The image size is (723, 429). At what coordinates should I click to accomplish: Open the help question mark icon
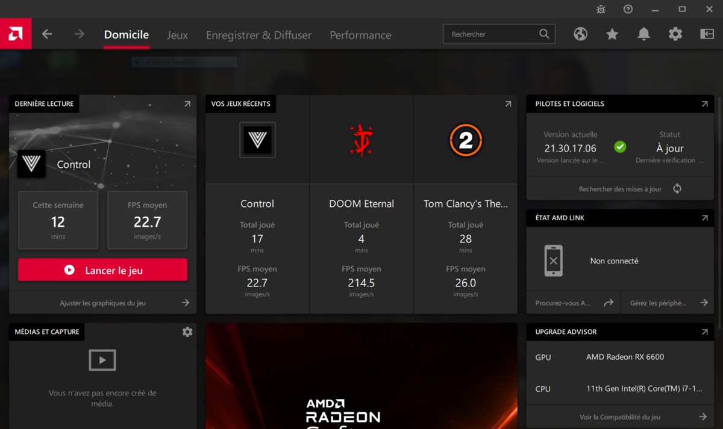coord(628,9)
